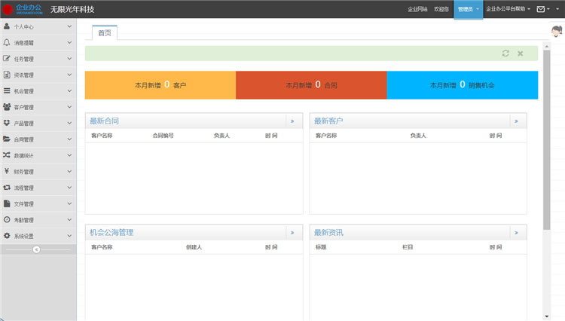565x321 pixels.
Task: Click the 消息提醒 bell icon
Action: (7, 42)
